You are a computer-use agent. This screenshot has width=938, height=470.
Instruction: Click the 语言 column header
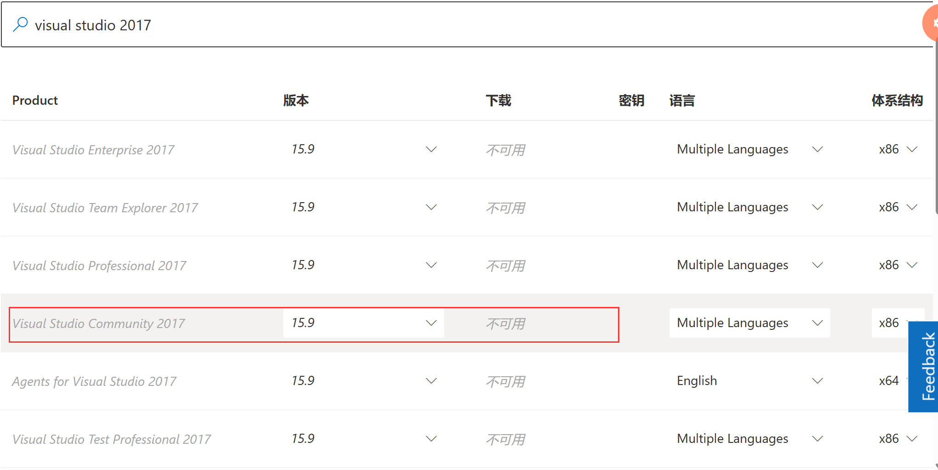682,100
